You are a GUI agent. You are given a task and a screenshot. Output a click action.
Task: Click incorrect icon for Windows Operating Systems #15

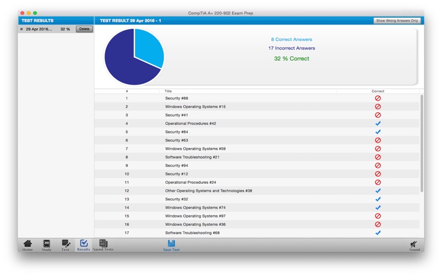(x=378, y=107)
